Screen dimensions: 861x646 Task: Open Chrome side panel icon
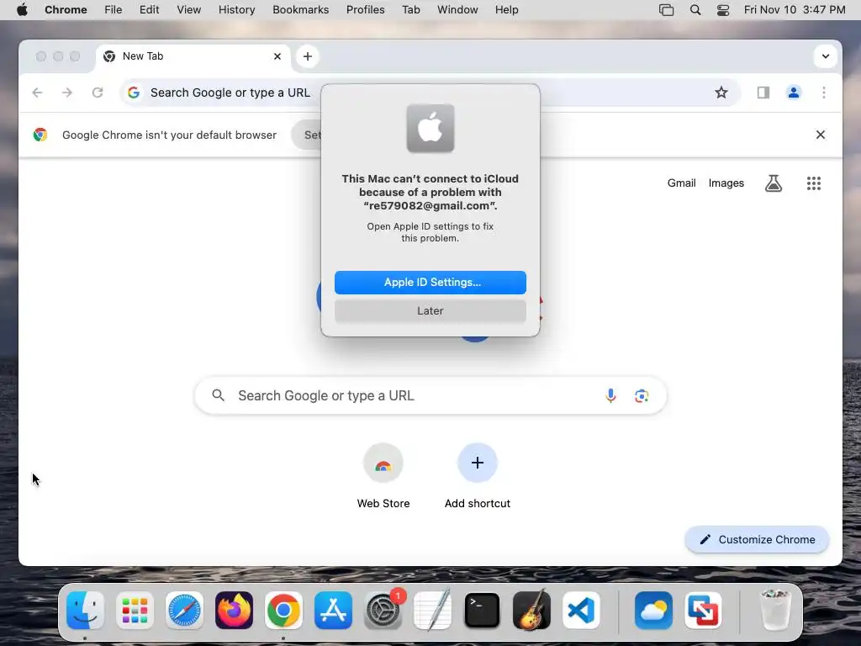tap(763, 93)
